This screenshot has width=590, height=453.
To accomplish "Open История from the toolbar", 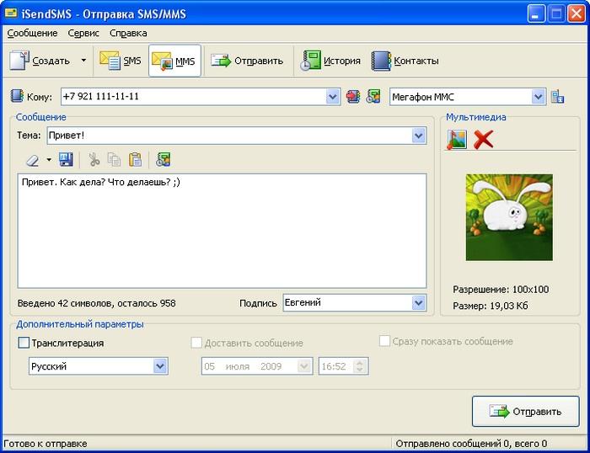I will coord(330,61).
